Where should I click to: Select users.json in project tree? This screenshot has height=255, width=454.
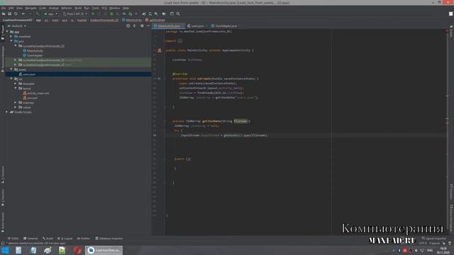[x=29, y=74]
